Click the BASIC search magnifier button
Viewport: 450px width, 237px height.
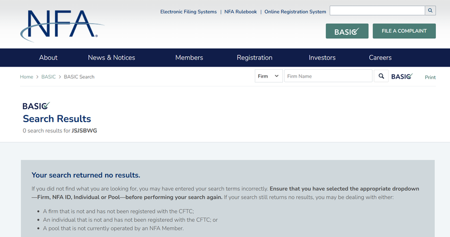pyautogui.click(x=381, y=76)
